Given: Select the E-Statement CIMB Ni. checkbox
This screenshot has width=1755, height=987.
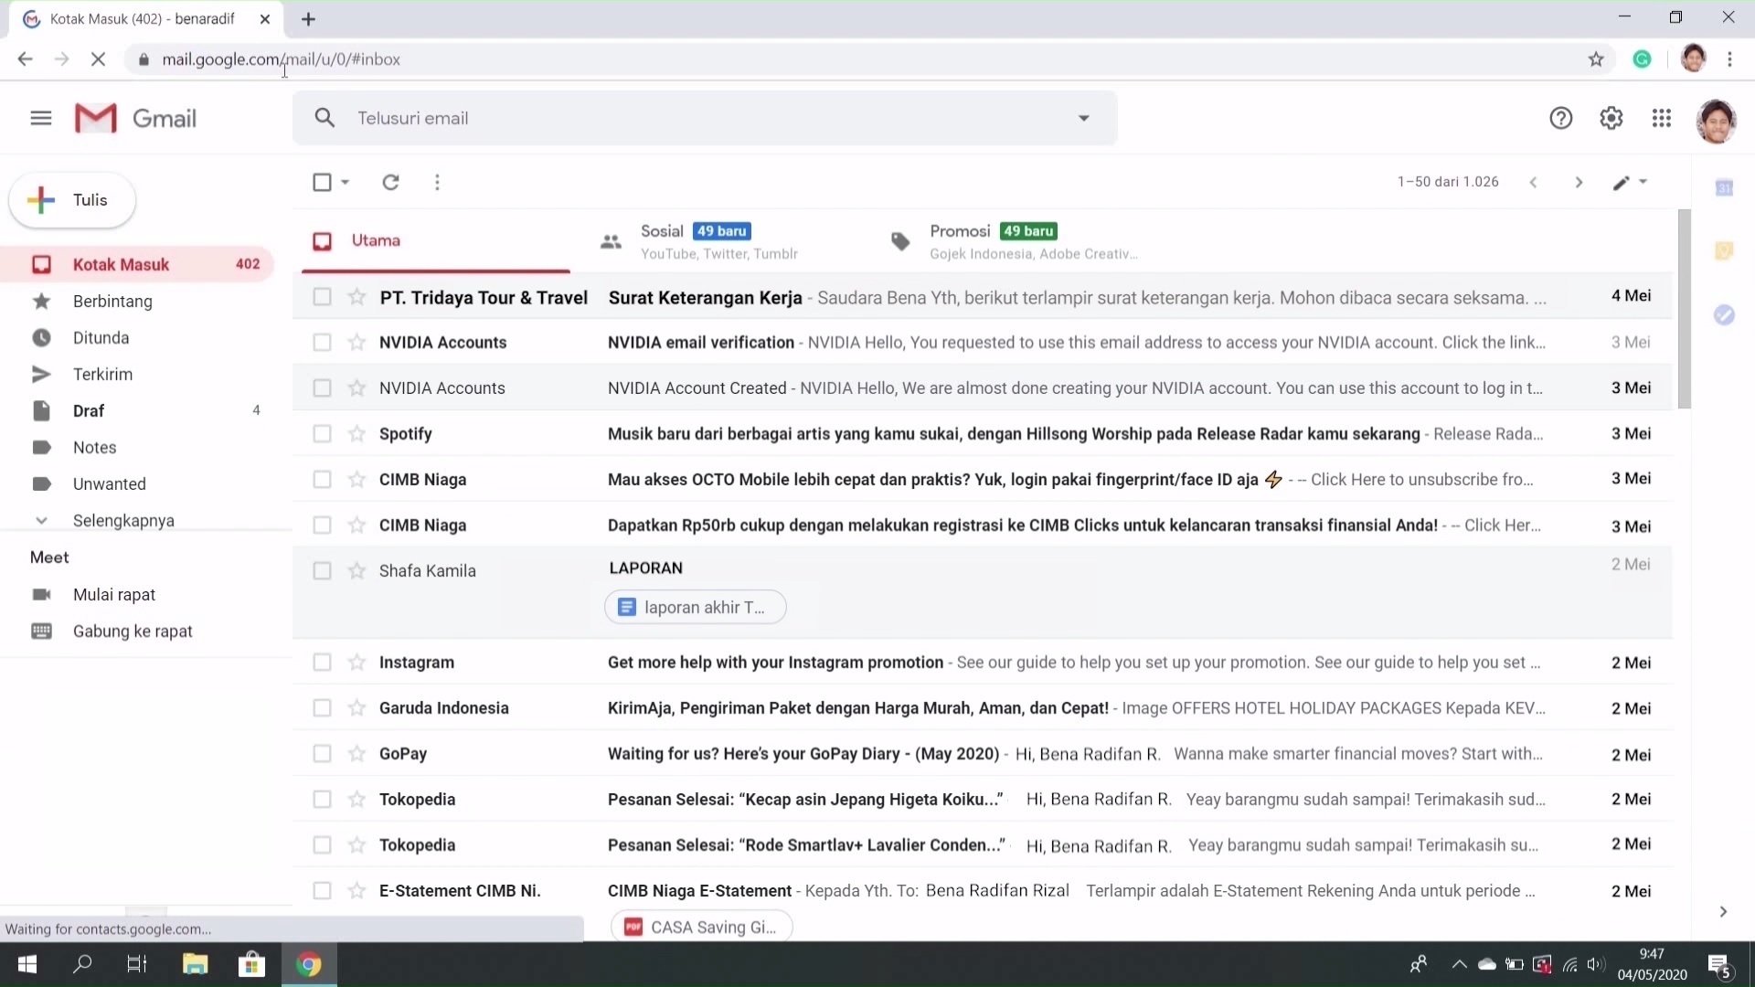Looking at the screenshot, I should tap(322, 891).
